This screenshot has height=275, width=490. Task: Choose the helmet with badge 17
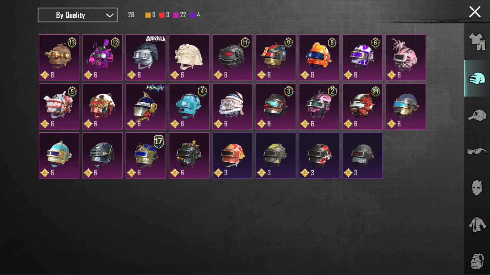[x=146, y=155]
